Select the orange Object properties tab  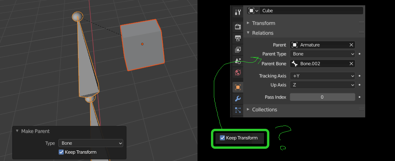(238, 87)
